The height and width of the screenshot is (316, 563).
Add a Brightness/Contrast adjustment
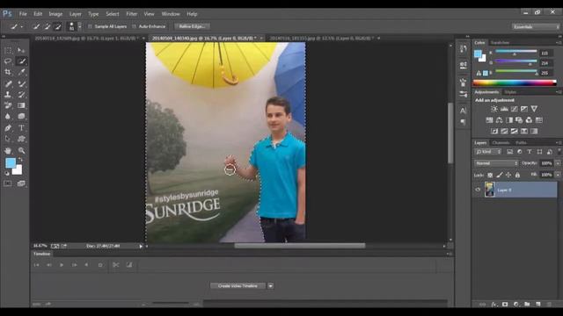tap(494, 109)
